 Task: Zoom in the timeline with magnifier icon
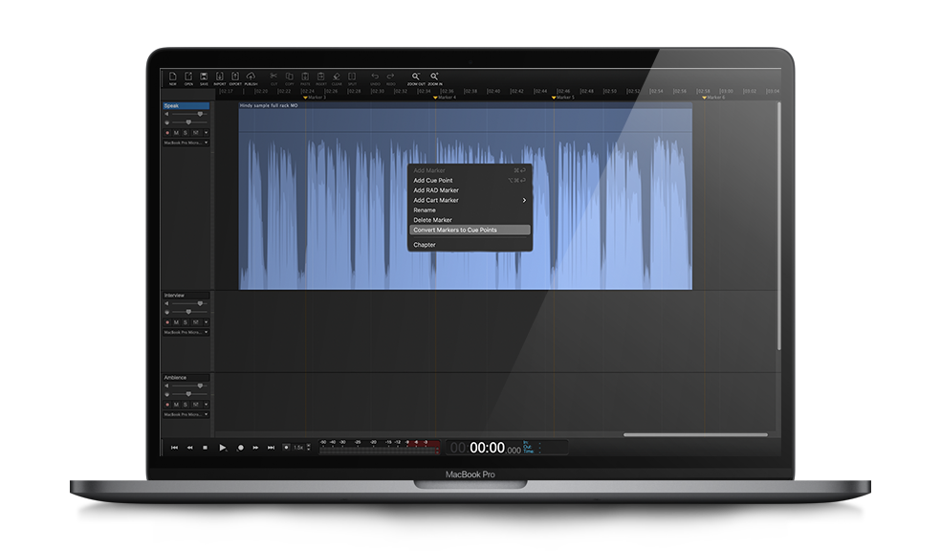click(x=435, y=77)
